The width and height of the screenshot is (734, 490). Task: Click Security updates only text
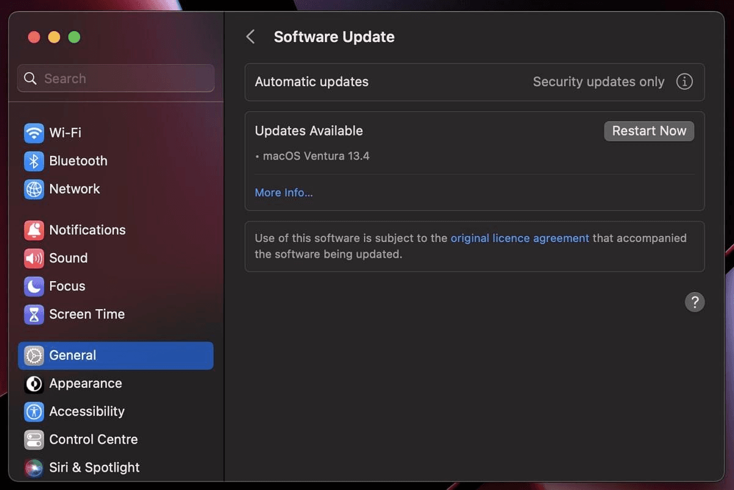598,81
